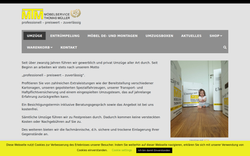Open the Kontakt page

pyautogui.click(x=69, y=47)
